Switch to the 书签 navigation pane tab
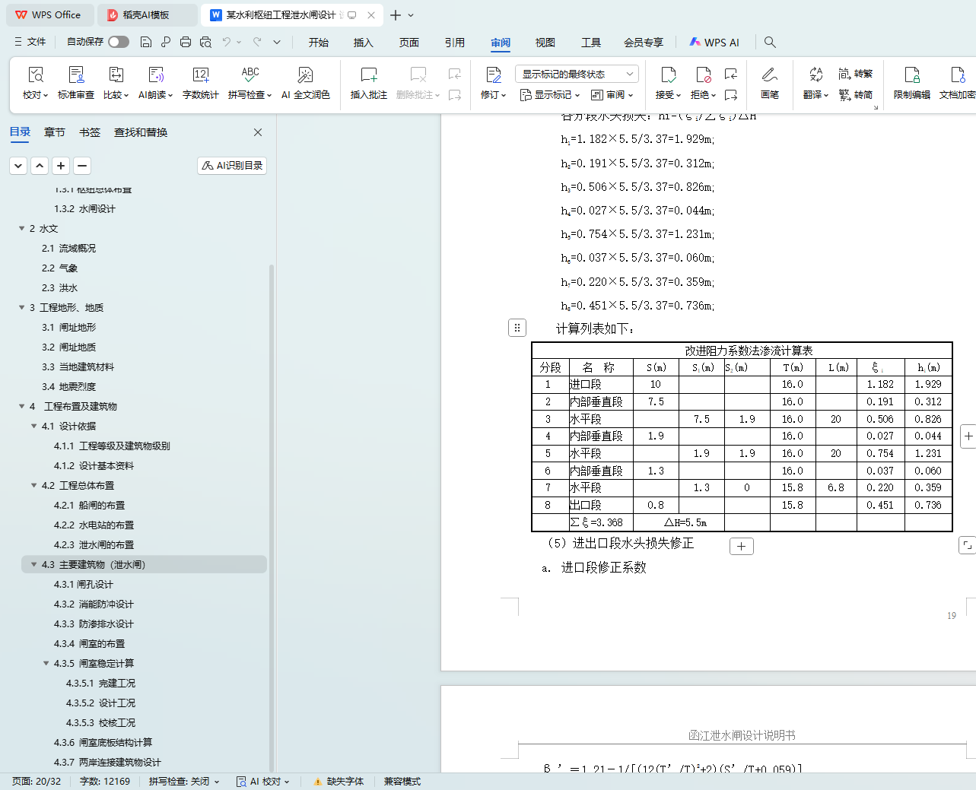This screenshot has height=790, width=976. [90, 132]
